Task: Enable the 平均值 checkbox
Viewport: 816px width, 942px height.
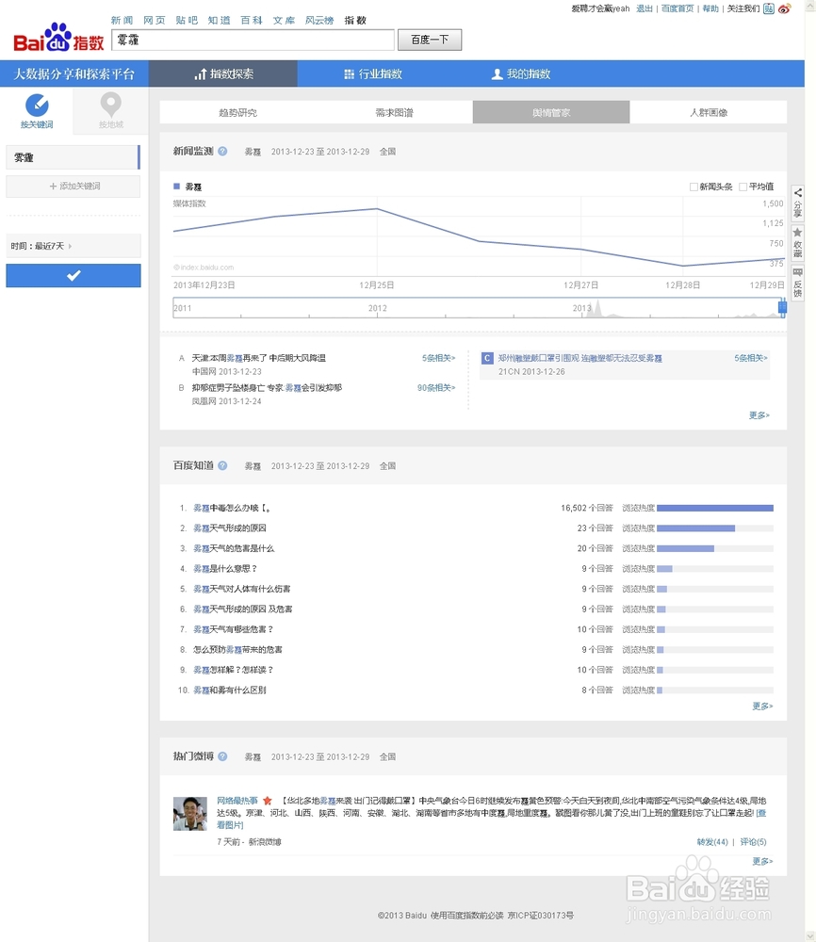Action: click(x=743, y=187)
